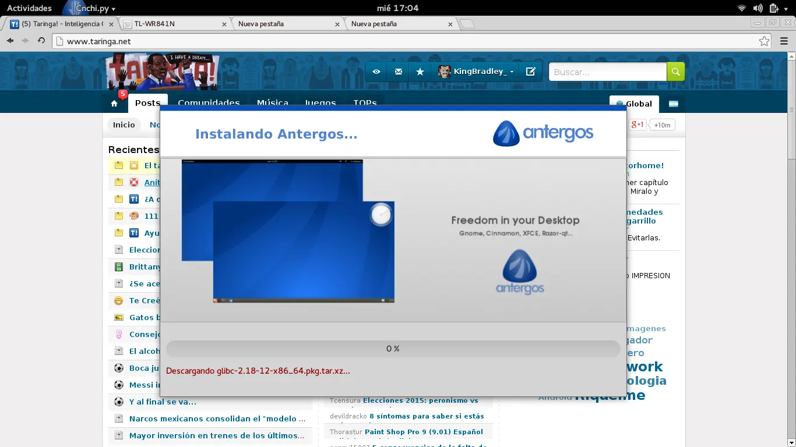Click the Instalando Antergos... heading
Screen dimensions: 796x447
pyautogui.click(x=276, y=134)
